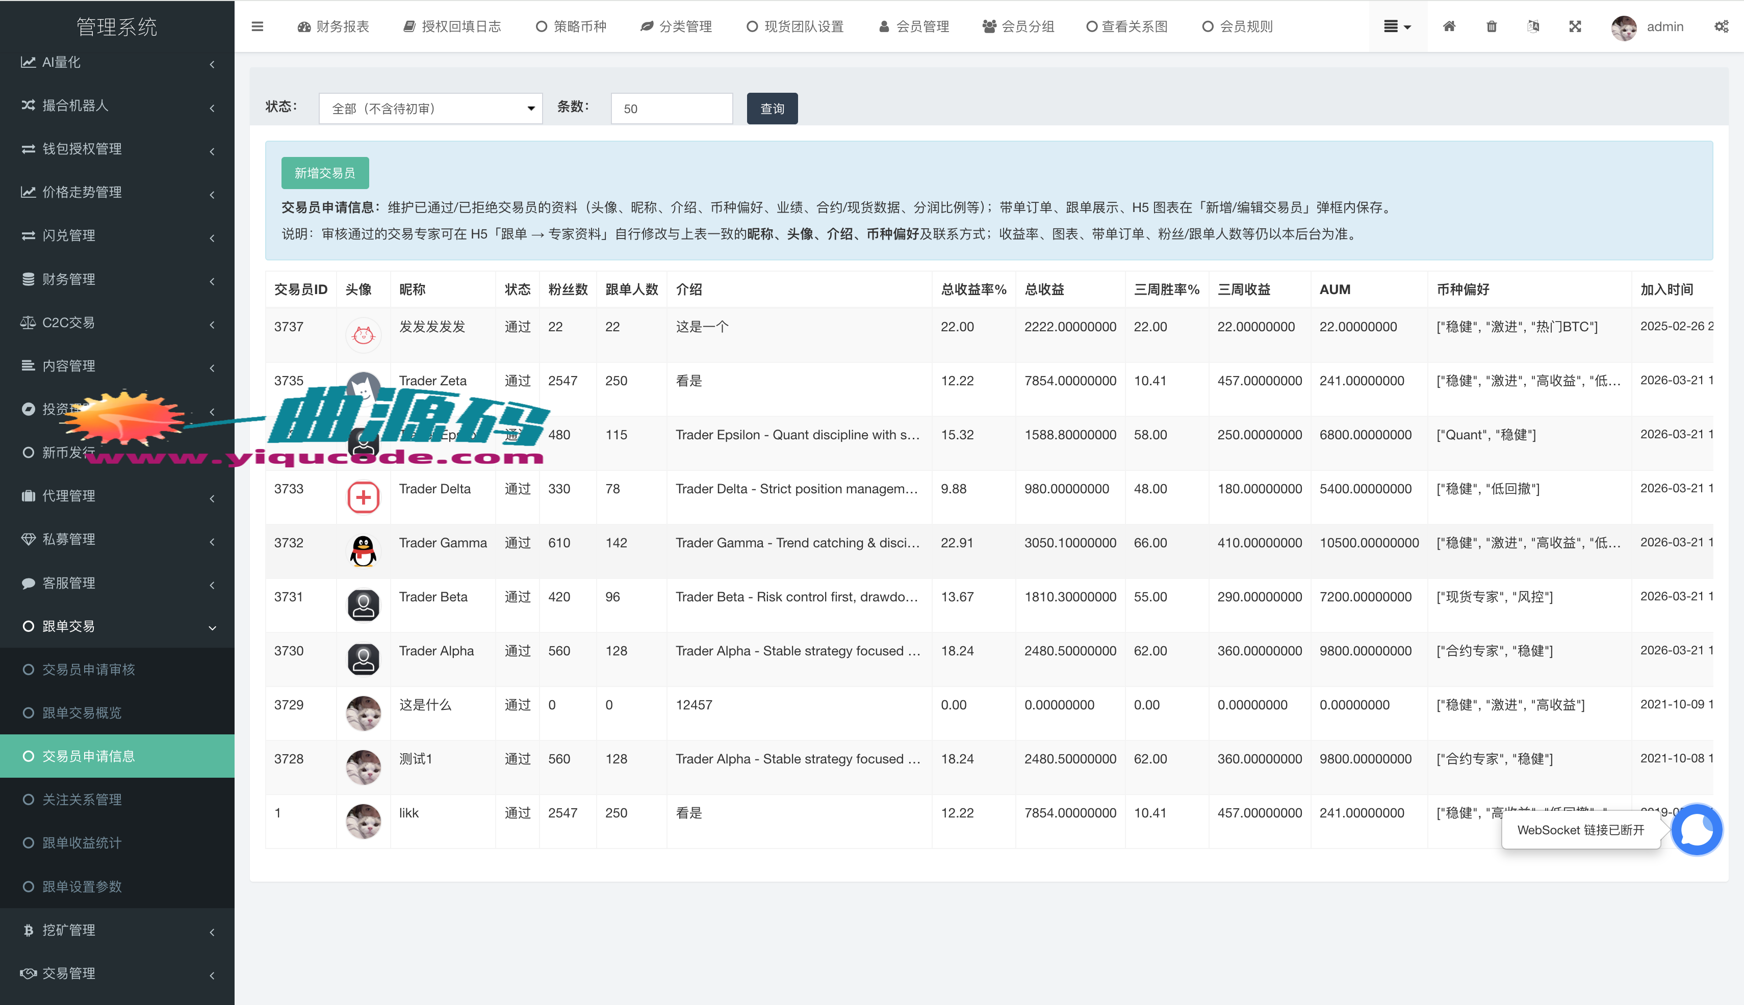Screen dimensions: 1744x1005
Task: Click the fullscreen expand icon
Action: point(1575,26)
